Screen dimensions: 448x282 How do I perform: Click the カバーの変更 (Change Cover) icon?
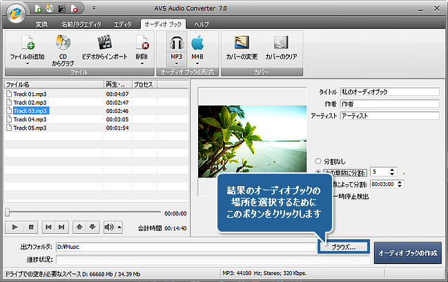pos(242,43)
